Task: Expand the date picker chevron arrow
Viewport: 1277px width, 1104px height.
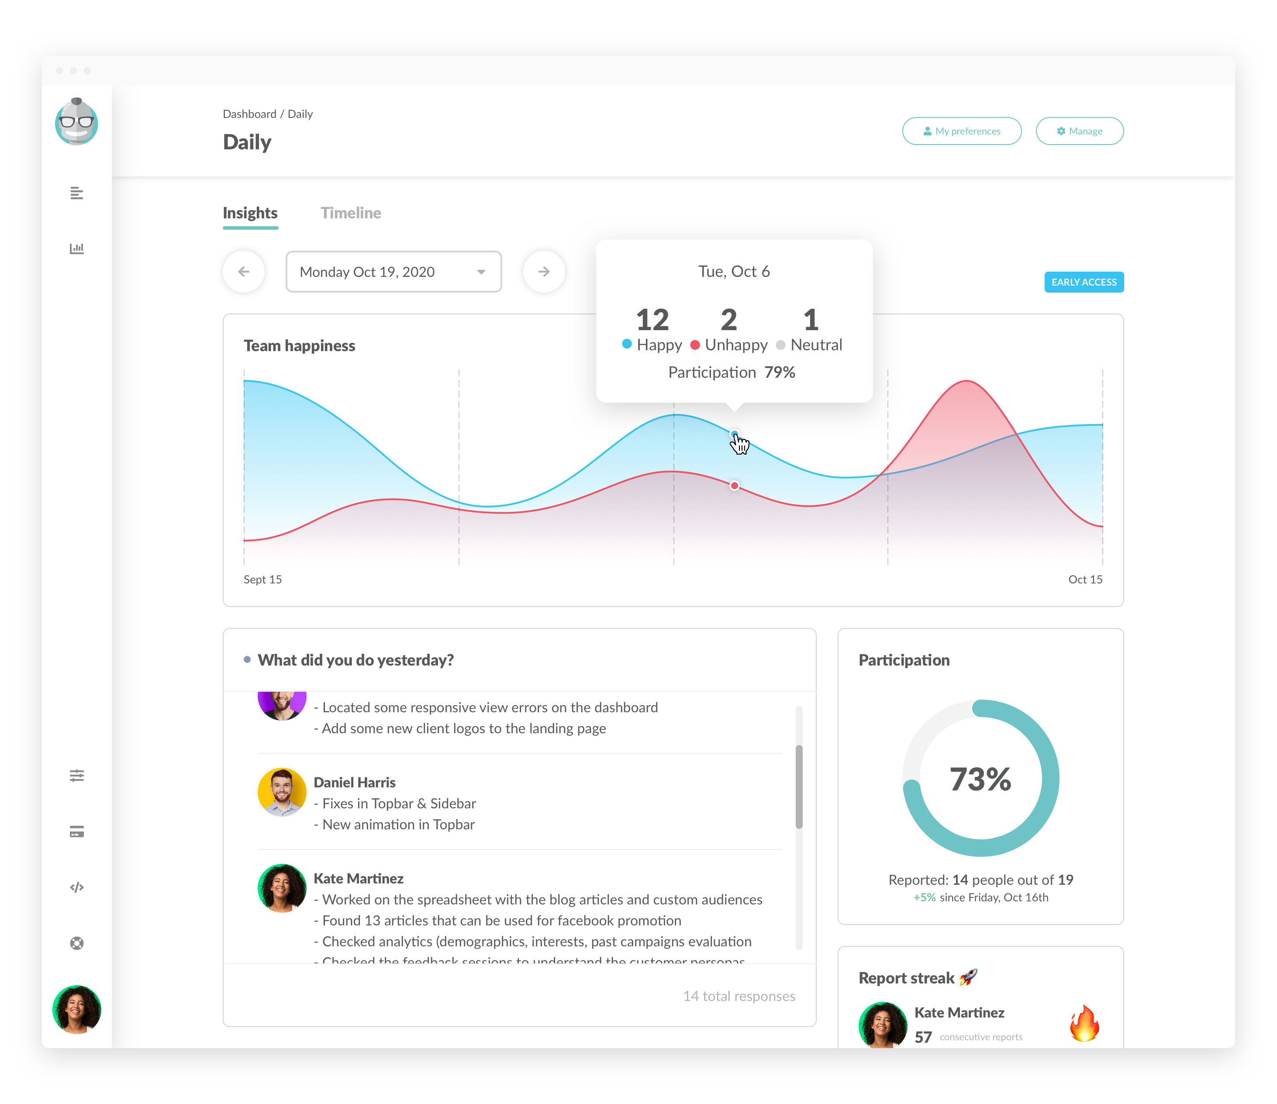Action: point(475,271)
